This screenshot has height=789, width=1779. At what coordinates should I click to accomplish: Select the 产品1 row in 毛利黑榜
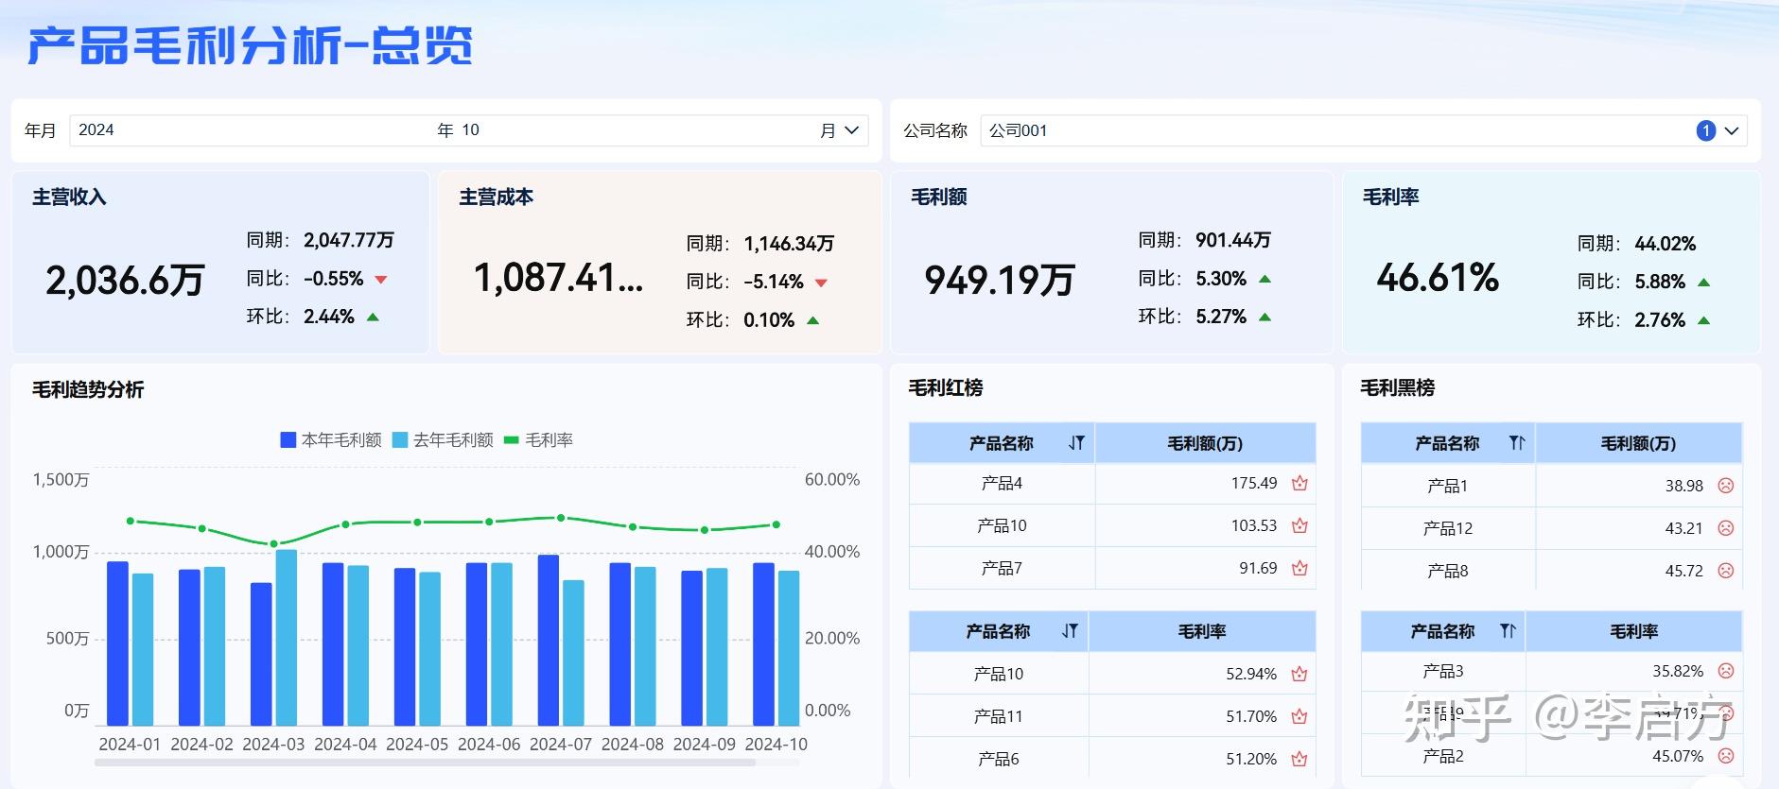(1552, 486)
